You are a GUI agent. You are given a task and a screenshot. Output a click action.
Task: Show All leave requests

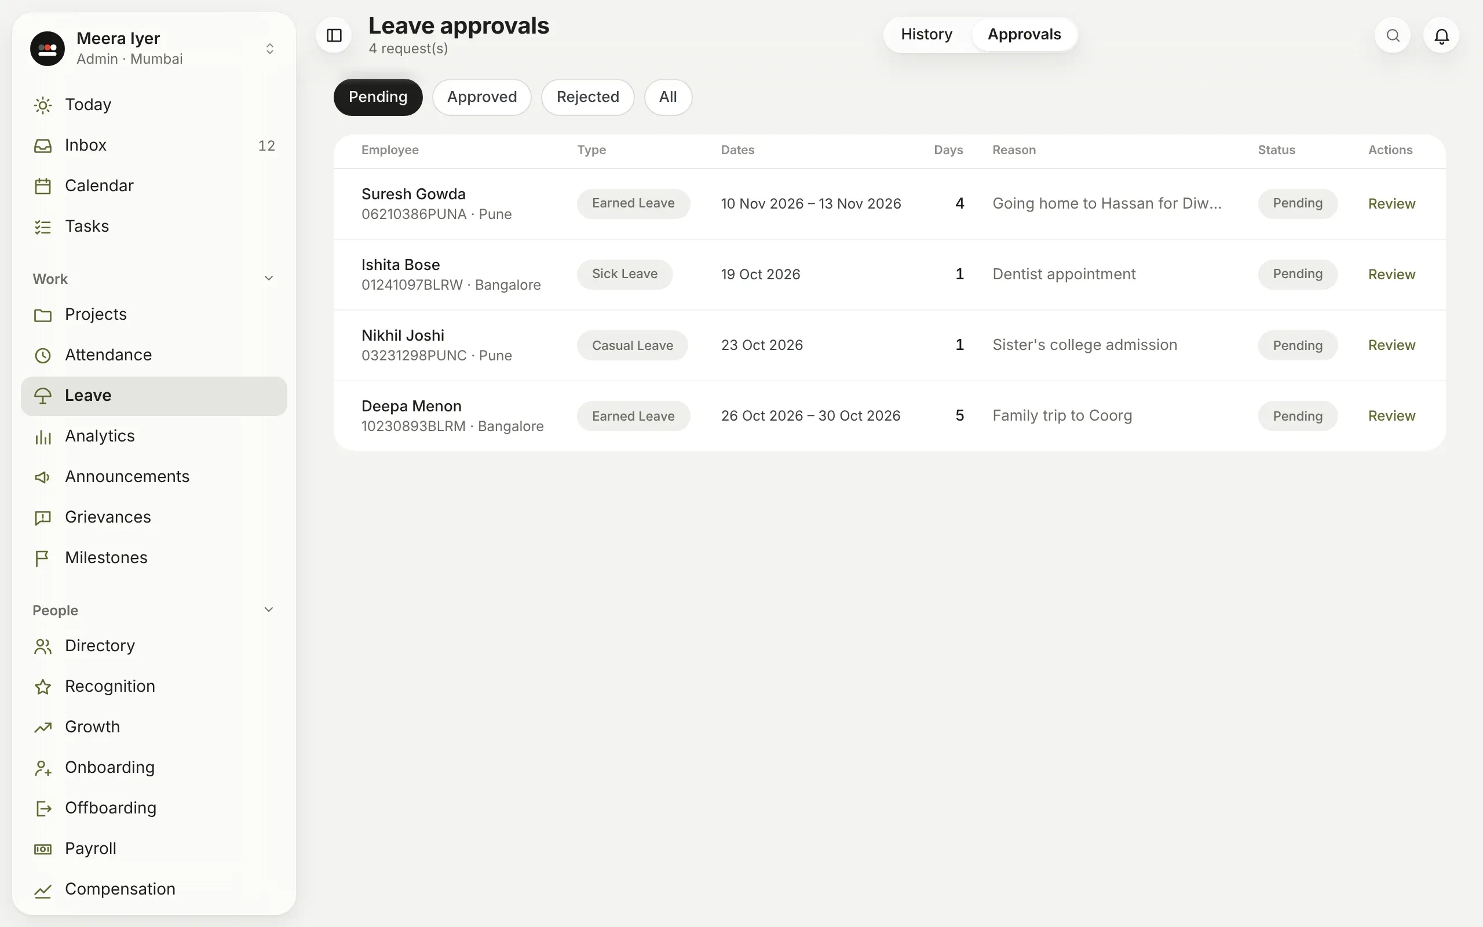pyautogui.click(x=668, y=97)
